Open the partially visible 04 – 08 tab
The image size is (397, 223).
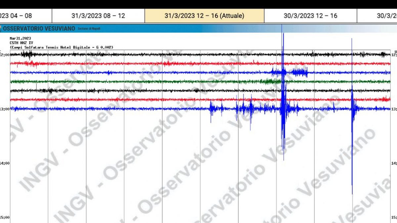tap(26, 16)
